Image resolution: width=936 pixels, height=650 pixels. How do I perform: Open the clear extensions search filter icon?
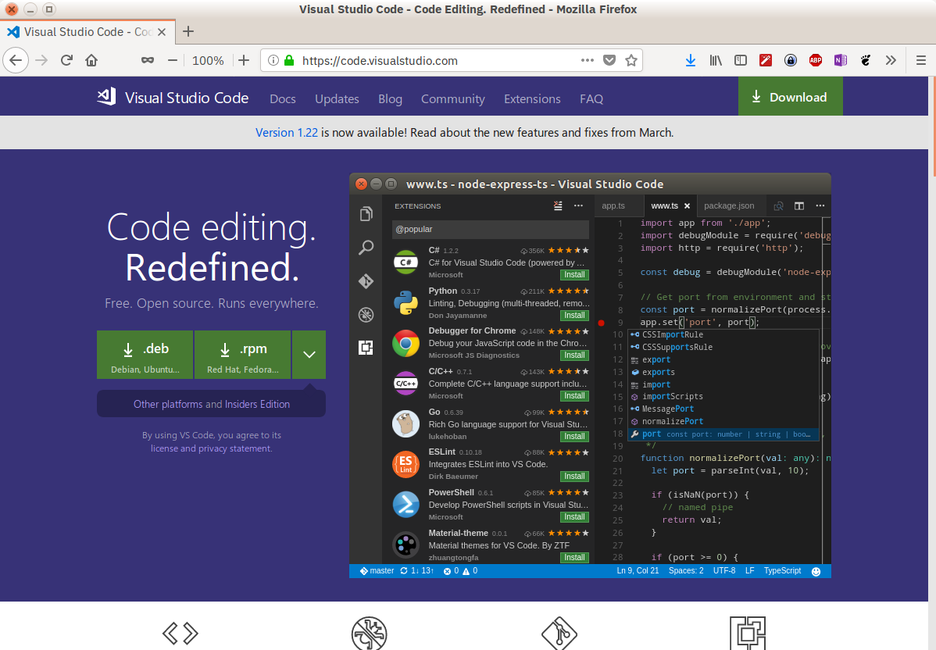557,205
